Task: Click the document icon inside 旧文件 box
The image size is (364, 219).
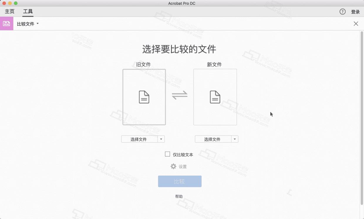Action: tap(144, 97)
